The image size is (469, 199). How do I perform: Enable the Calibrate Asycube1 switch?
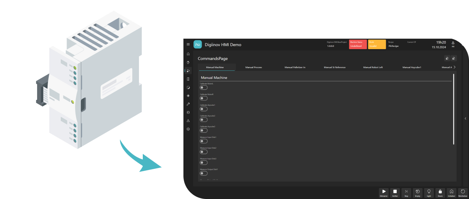tap(204, 109)
